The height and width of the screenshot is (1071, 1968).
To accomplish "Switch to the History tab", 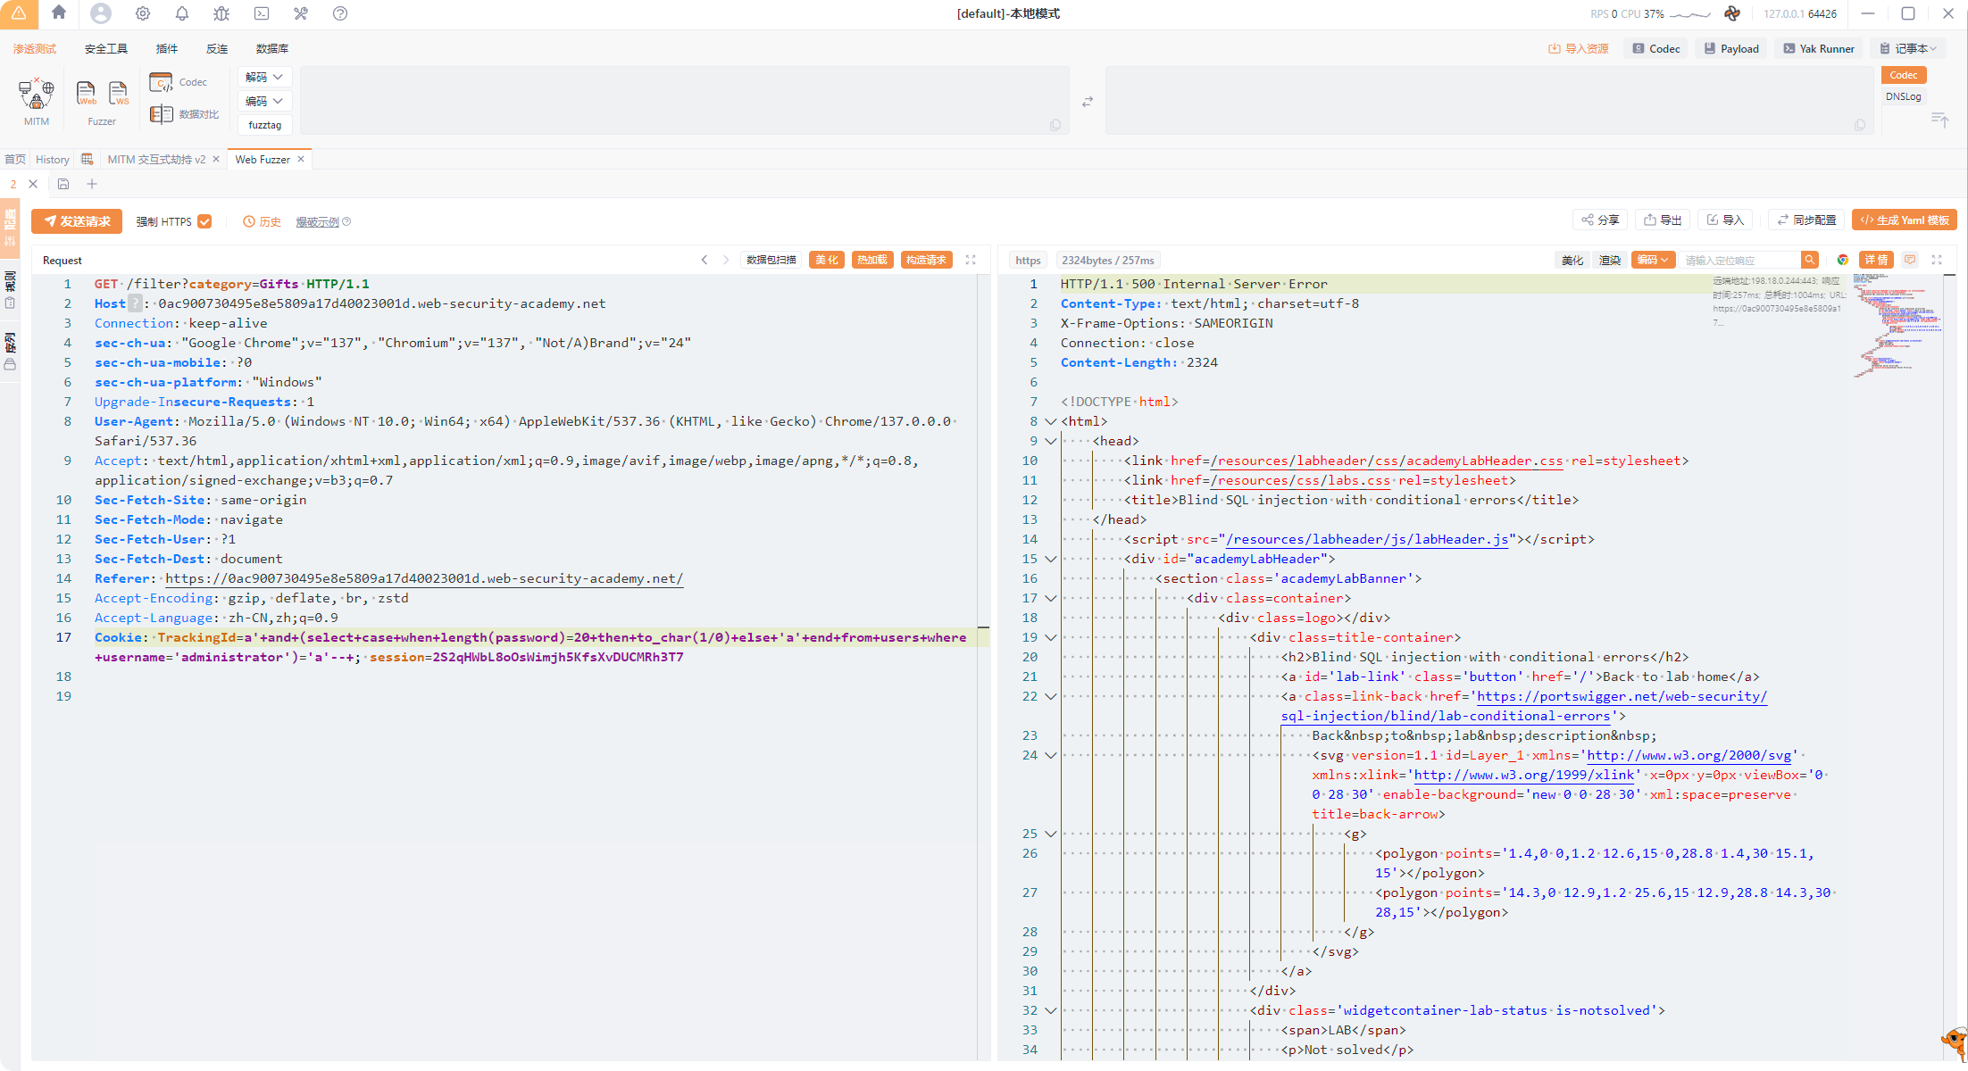I will (x=53, y=159).
